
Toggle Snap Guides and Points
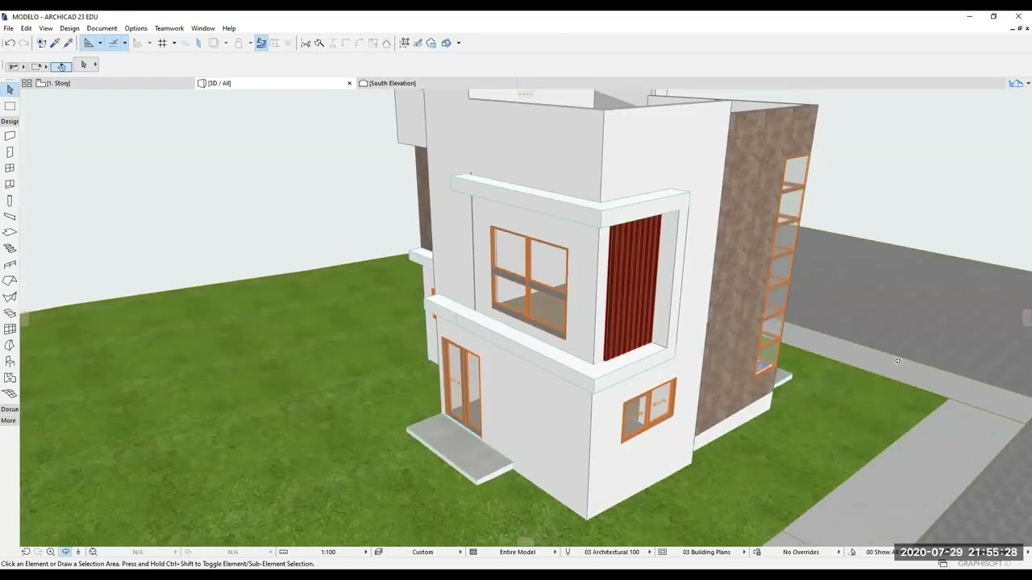(x=113, y=43)
